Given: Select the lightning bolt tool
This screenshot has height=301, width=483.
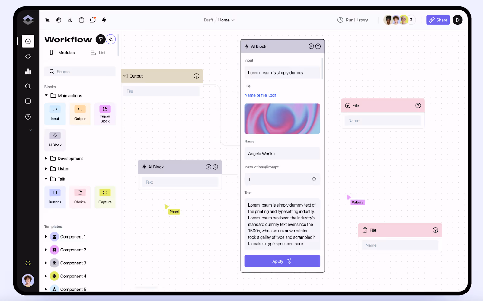Looking at the screenshot, I should (x=104, y=20).
